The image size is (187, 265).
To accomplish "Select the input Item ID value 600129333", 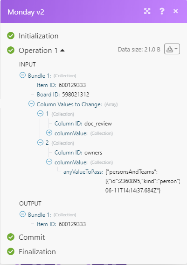I will point(72,85).
